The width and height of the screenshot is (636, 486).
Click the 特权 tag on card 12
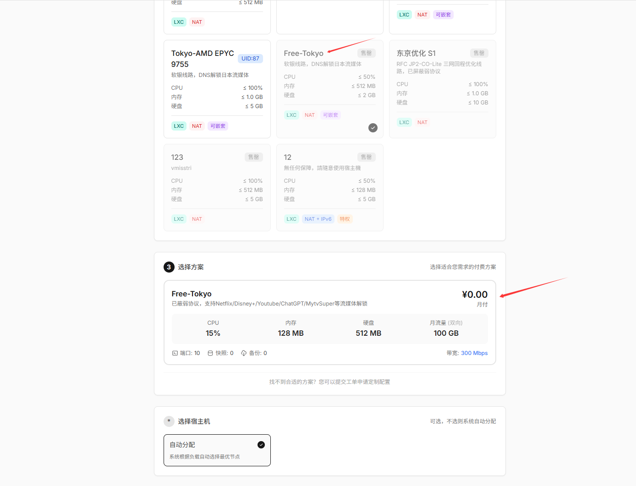345,219
